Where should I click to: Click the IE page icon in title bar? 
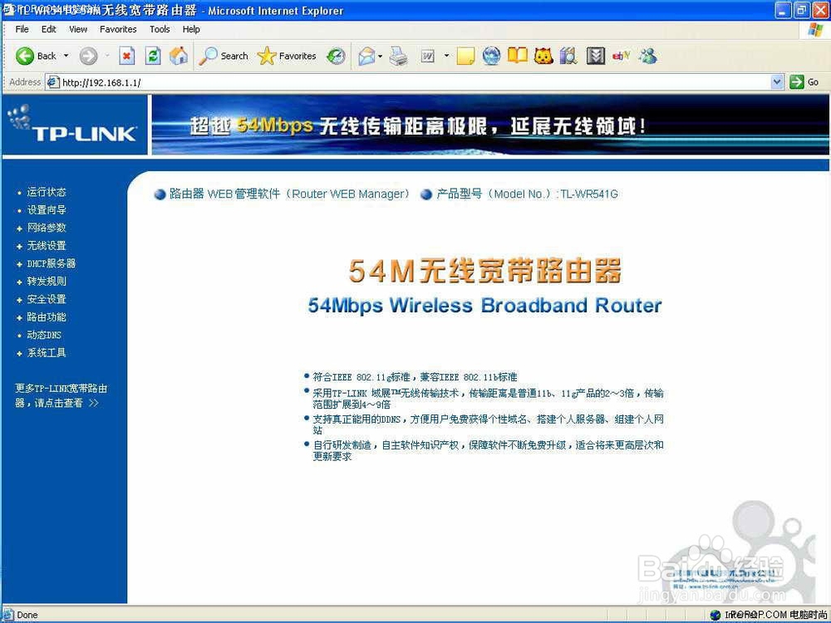pos(8,10)
